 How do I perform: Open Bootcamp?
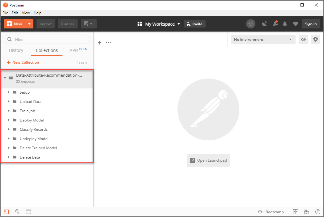[x=271, y=212]
